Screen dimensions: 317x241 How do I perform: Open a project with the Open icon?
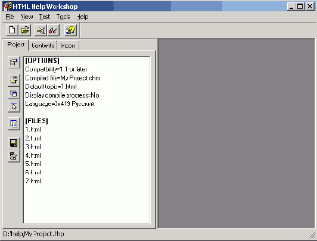(x=24, y=30)
